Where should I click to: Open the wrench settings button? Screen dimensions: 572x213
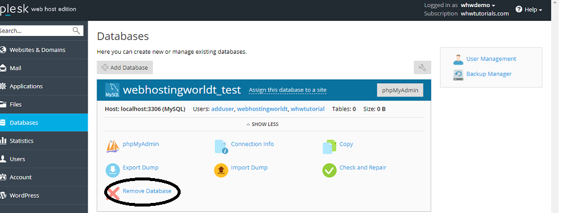(x=422, y=67)
